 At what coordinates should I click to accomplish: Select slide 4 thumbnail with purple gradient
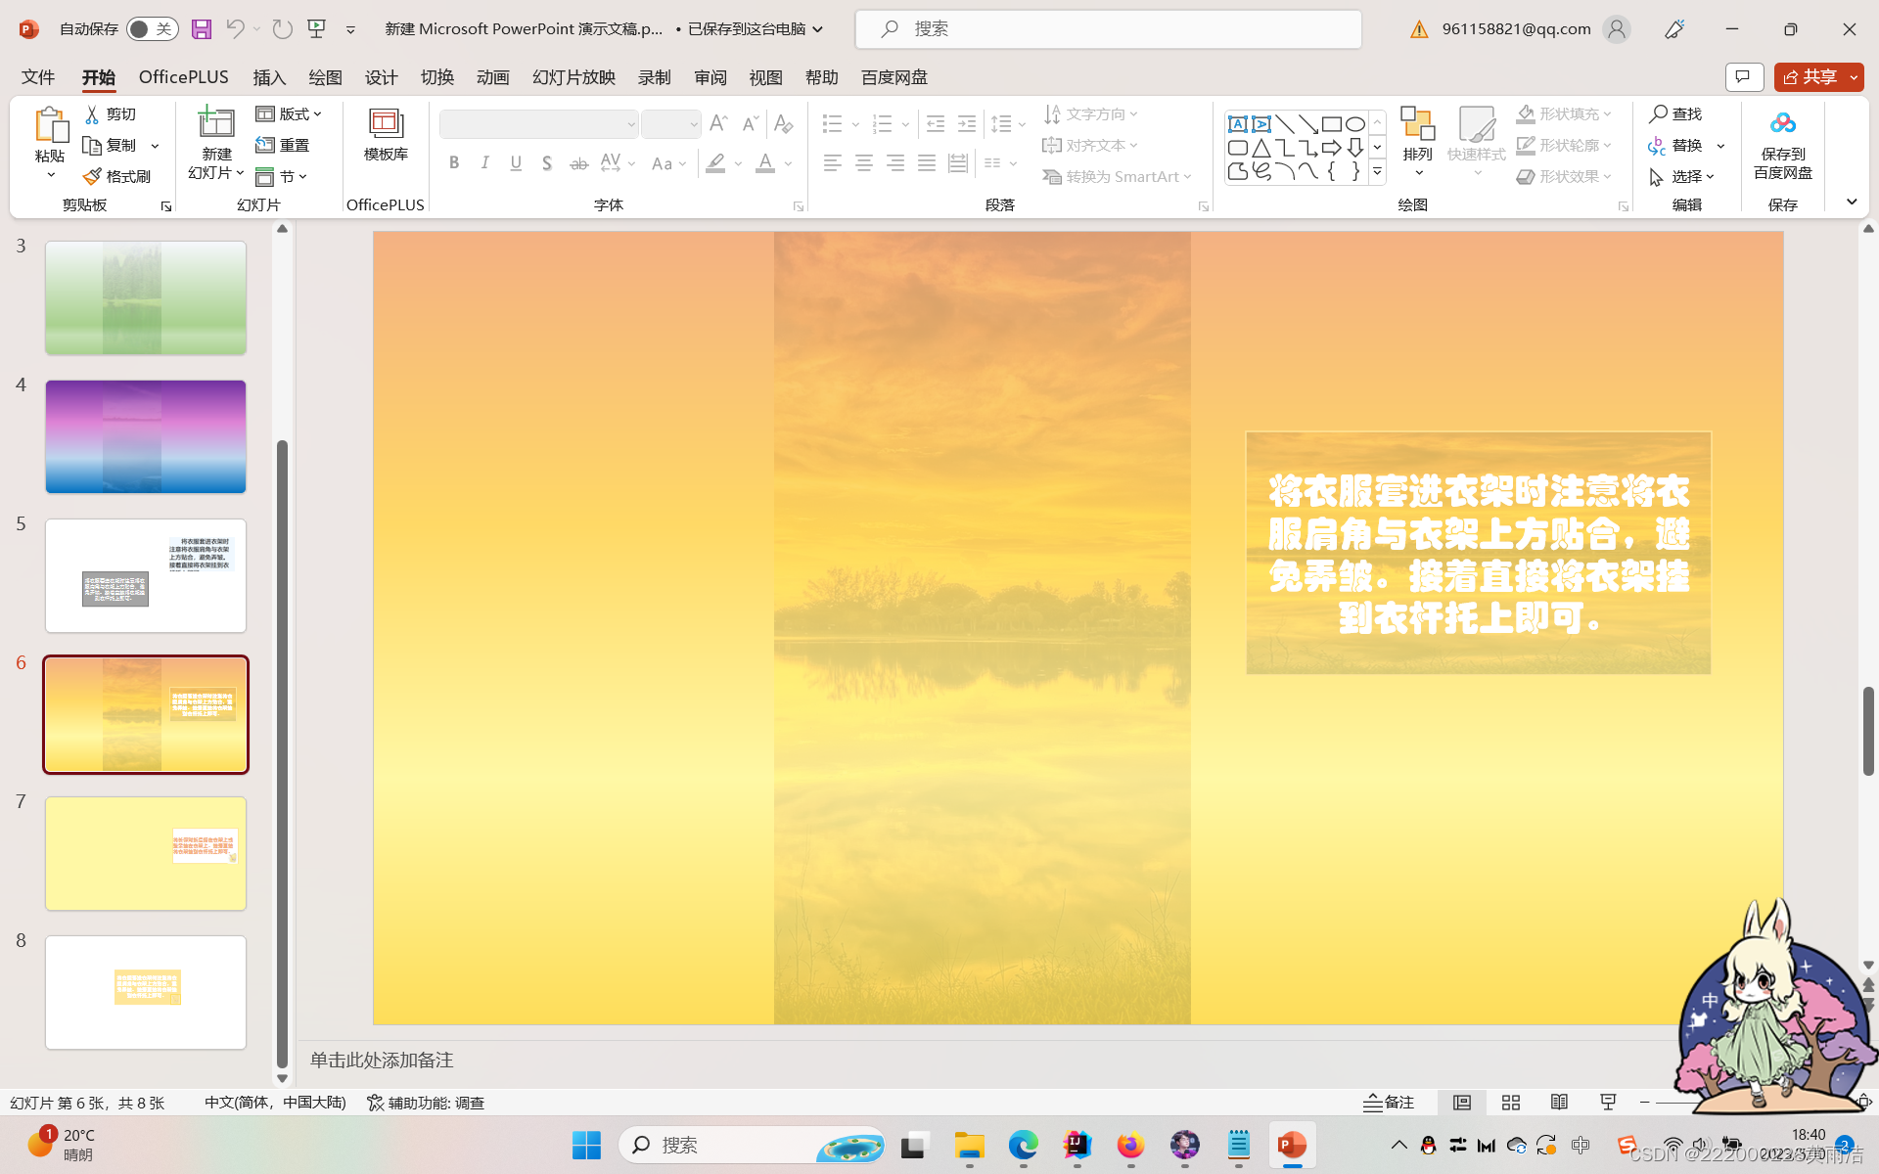[x=146, y=436]
